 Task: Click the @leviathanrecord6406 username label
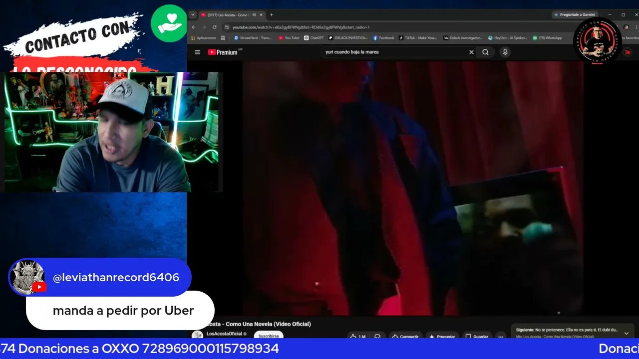click(116, 278)
